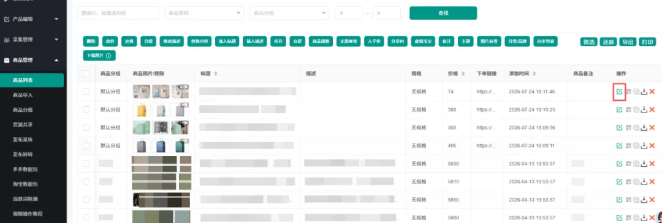Sort the table by 添加时间 column
Image resolution: width=662 pixels, height=223 pixels.
pos(534,74)
